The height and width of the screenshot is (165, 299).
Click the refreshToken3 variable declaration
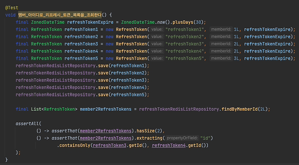click(81, 44)
